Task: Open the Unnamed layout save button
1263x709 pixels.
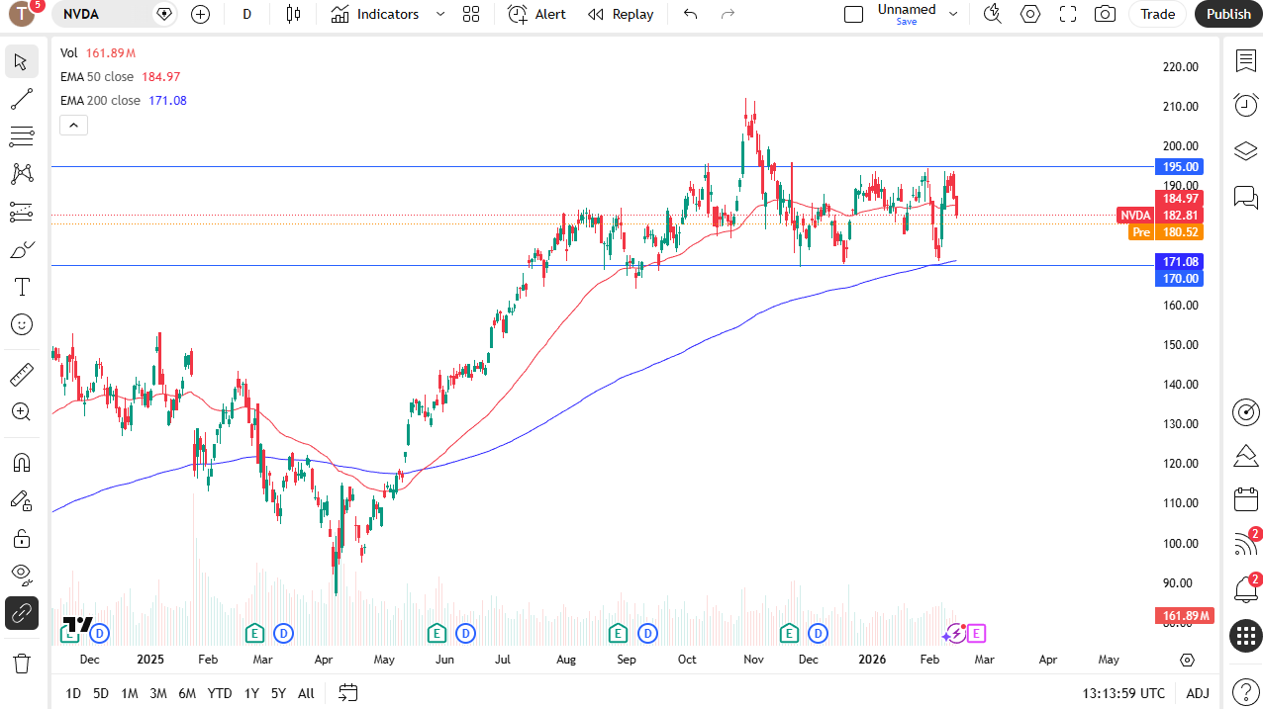Action: pos(906,14)
